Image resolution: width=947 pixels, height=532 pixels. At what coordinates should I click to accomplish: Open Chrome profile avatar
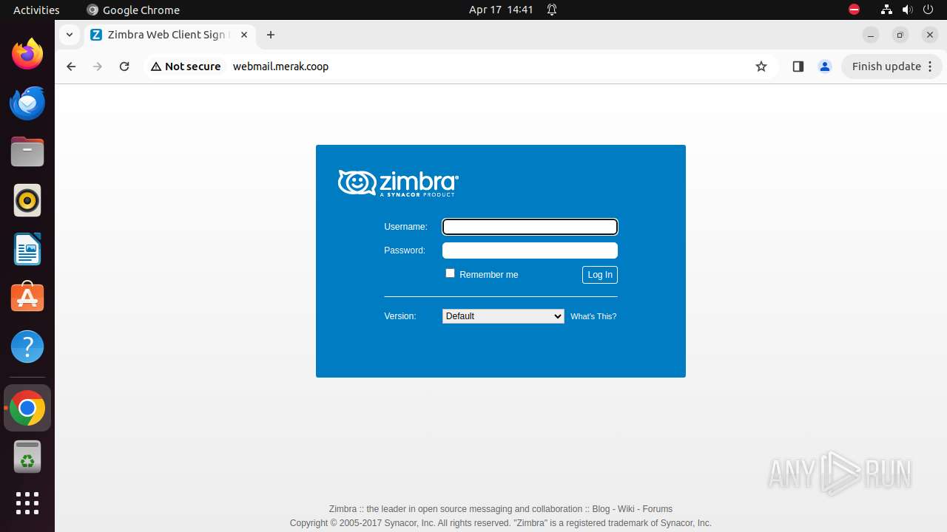(x=825, y=66)
